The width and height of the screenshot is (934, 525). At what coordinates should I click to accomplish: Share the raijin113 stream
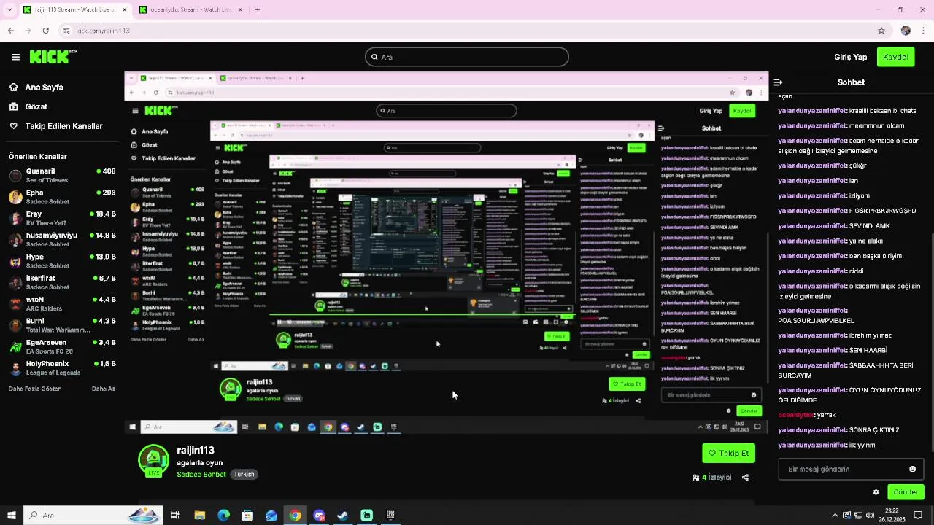pyautogui.click(x=745, y=478)
